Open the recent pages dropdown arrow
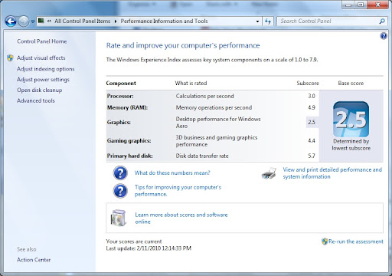Screen dimensions: 392x276 pyautogui.click(x=33, y=21)
